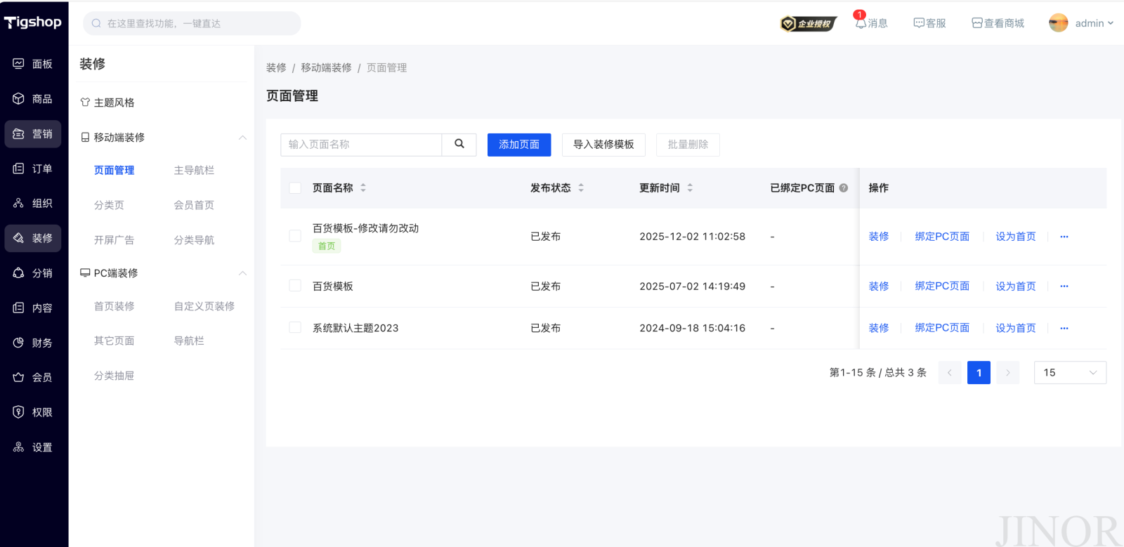Click 移动端装修 breadcrumb link
This screenshot has height=547, width=1124.
pos(326,68)
